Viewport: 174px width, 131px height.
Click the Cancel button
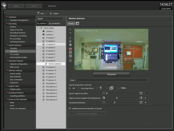pyautogui.click(x=34, y=6)
